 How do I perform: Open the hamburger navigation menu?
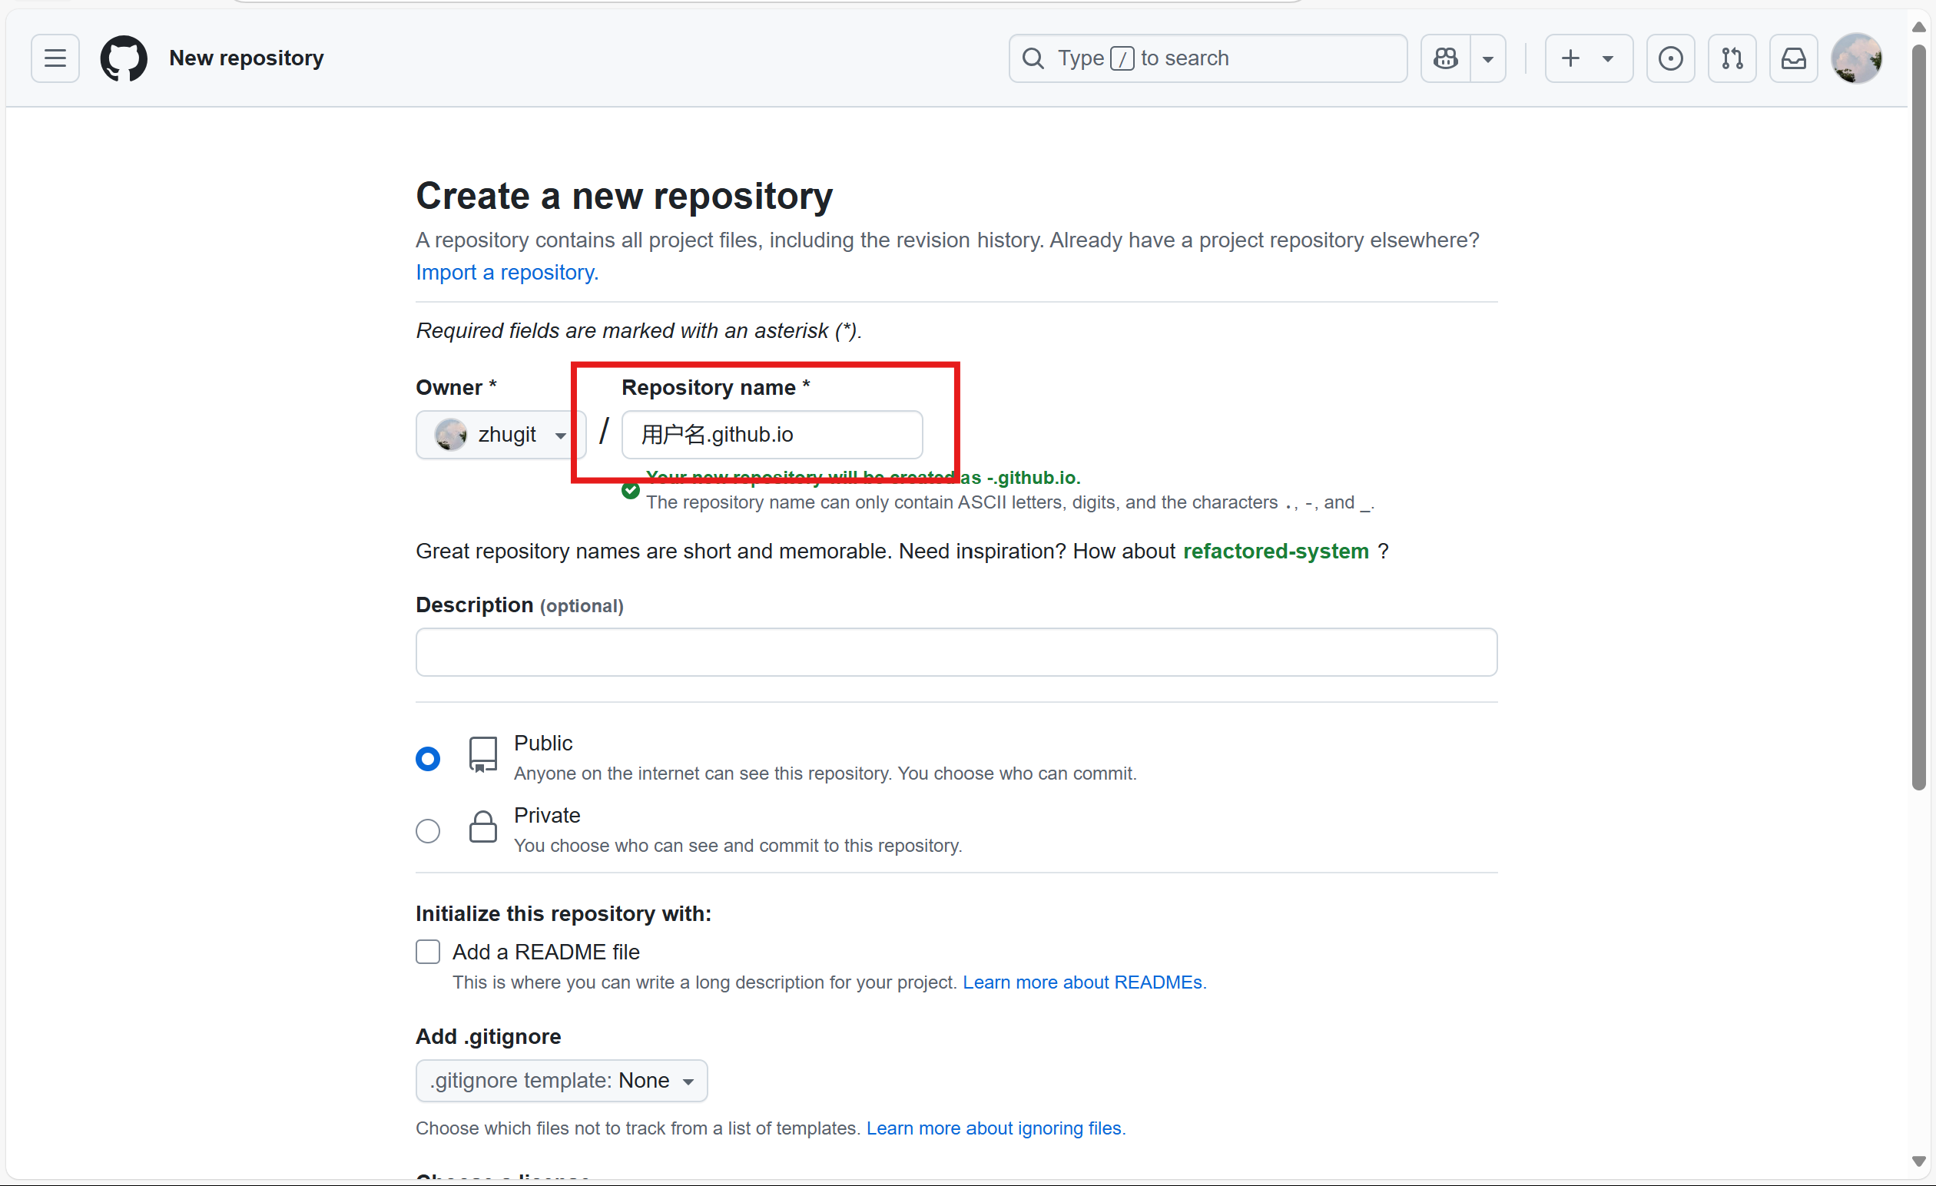(x=55, y=58)
